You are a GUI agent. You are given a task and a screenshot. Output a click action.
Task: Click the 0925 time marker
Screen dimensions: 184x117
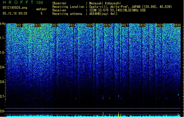pos(90,25)
